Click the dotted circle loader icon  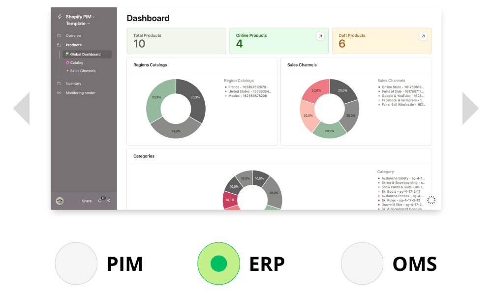point(431,200)
